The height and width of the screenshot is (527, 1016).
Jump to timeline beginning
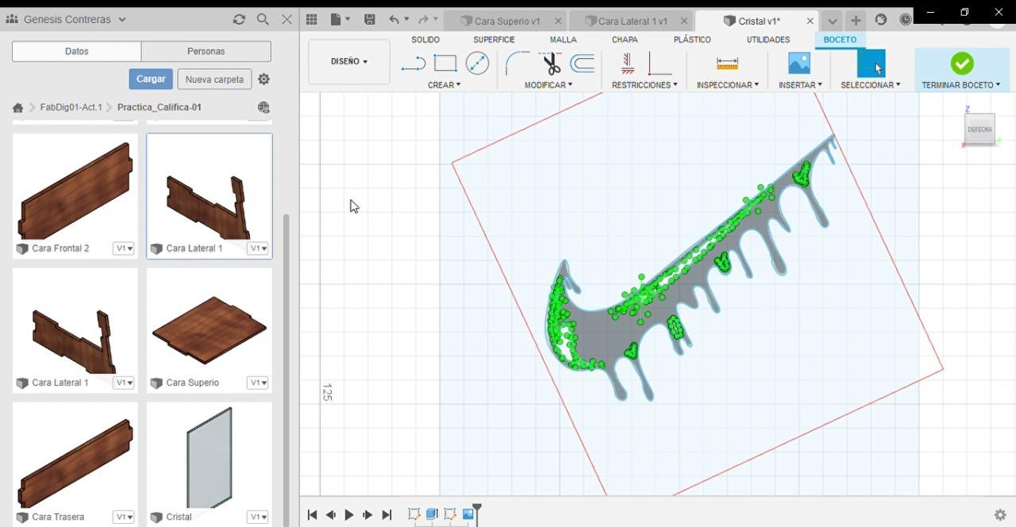(312, 515)
